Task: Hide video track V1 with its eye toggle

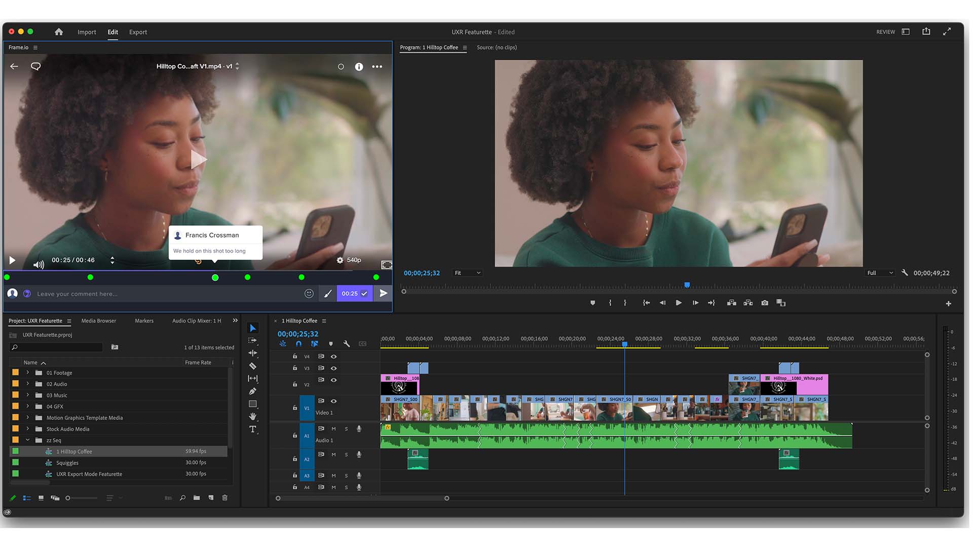Action: click(x=333, y=401)
